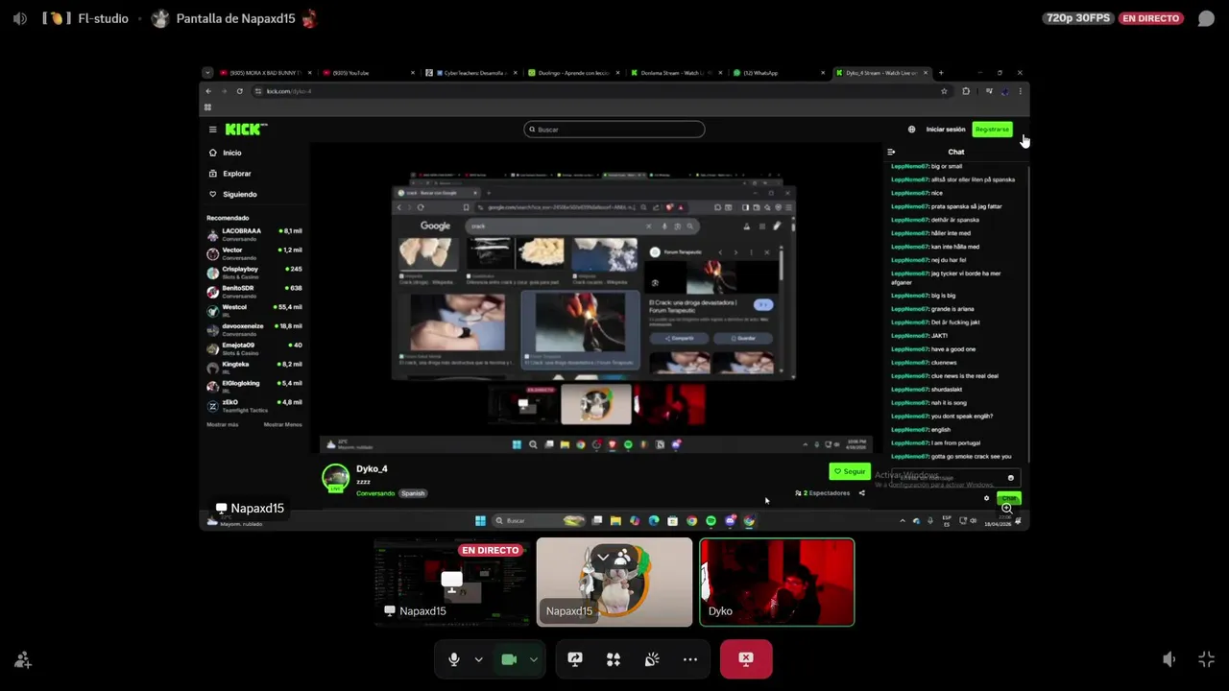Open camera options dropdown arrow
This screenshot has height=691, width=1229.
coord(533,659)
